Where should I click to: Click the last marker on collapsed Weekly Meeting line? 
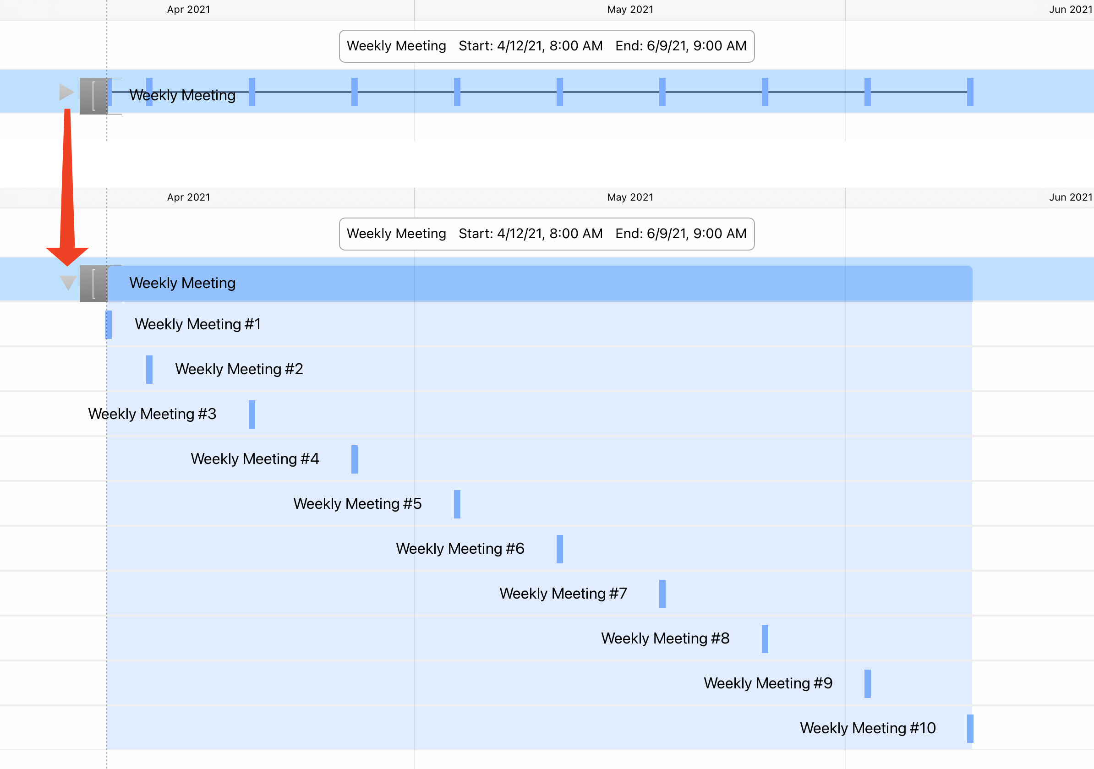970,92
